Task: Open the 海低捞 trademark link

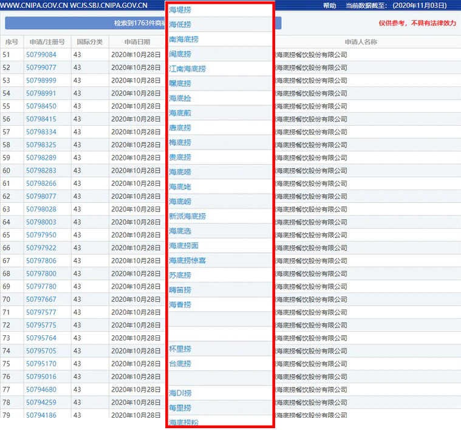Action: tap(180, 25)
